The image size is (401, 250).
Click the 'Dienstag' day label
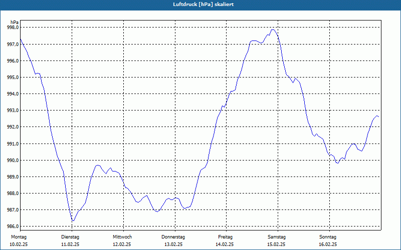[x=70, y=237]
